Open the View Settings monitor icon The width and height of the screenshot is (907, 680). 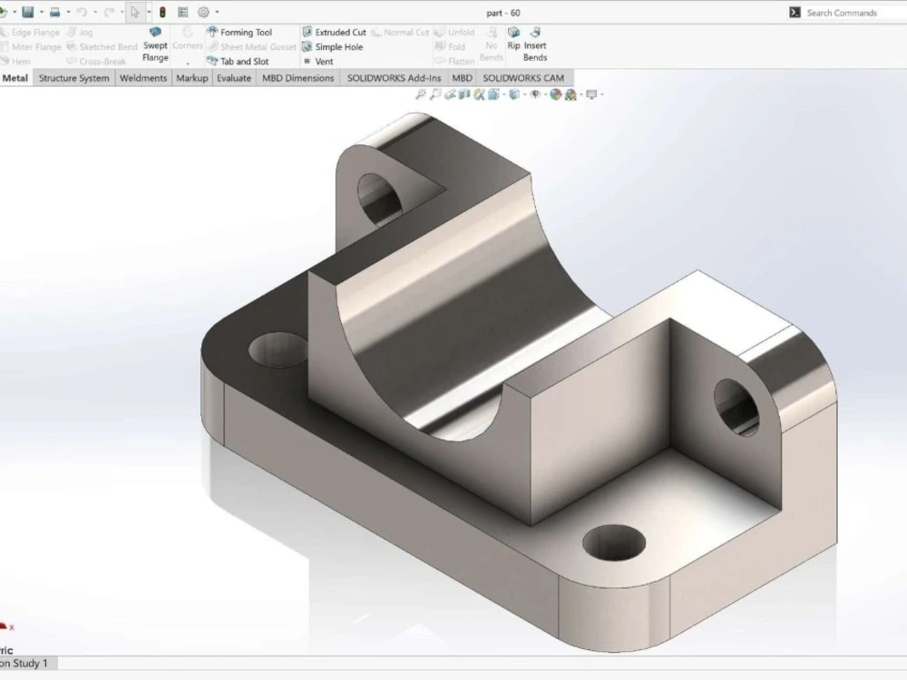pos(591,94)
